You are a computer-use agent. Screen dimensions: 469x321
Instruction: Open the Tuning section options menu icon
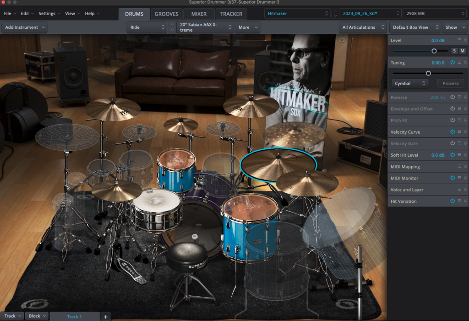(x=459, y=63)
